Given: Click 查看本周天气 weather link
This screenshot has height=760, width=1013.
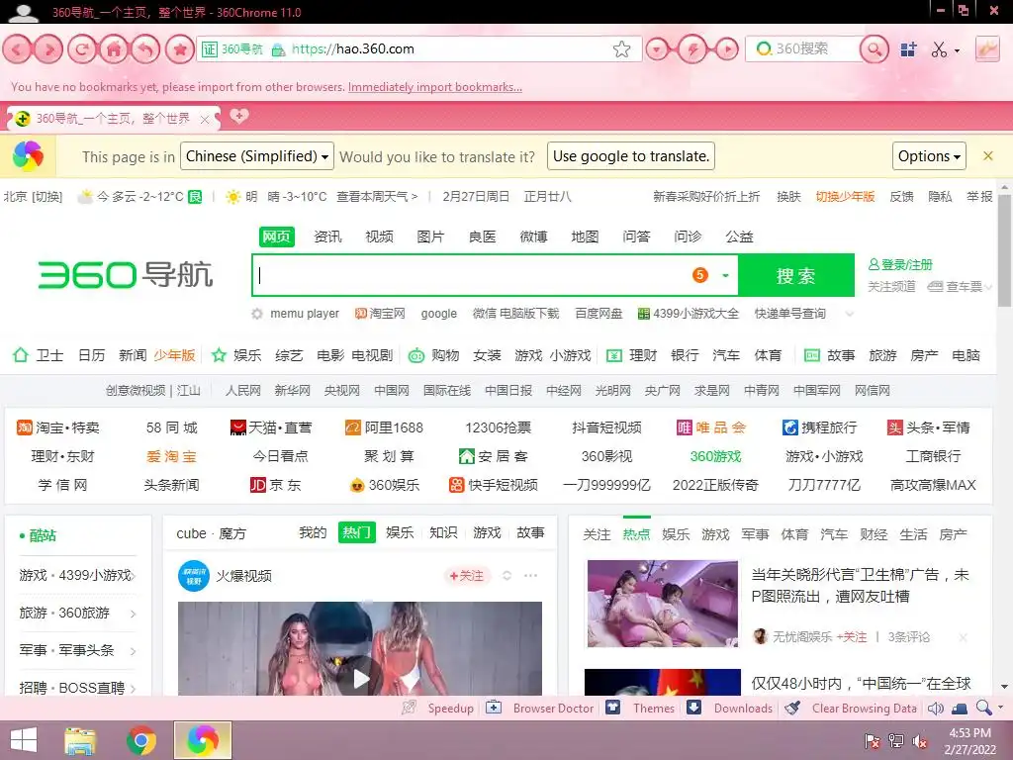Looking at the screenshot, I should click(x=377, y=197).
